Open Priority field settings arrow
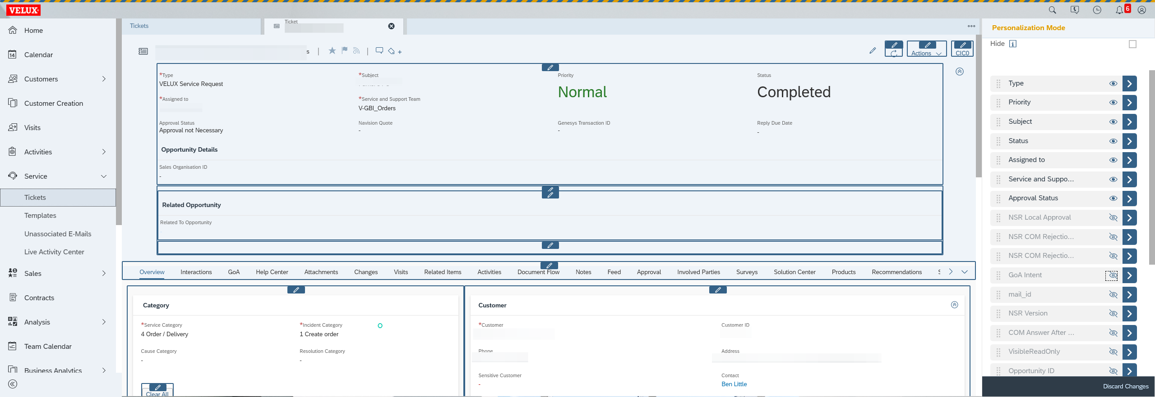This screenshot has width=1155, height=397. [1129, 102]
